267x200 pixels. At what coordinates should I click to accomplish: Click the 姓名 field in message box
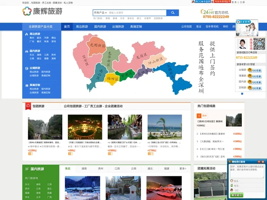coord(249,181)
